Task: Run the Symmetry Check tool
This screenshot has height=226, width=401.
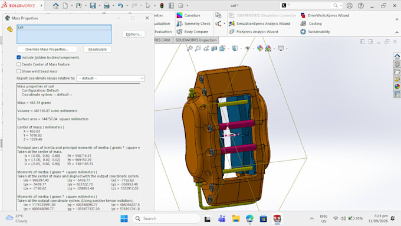Action: pyautogui.click(x=193, y=24)
